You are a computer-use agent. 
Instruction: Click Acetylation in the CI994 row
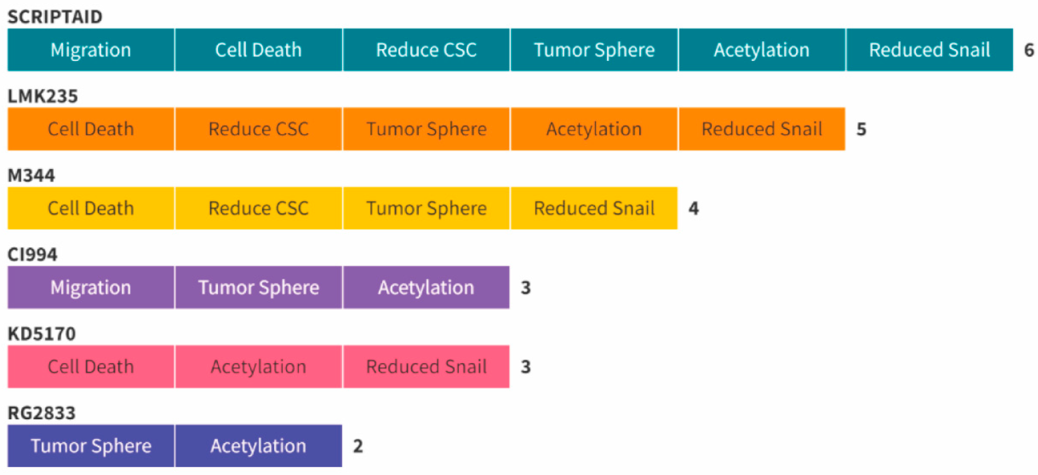point(426,287)
